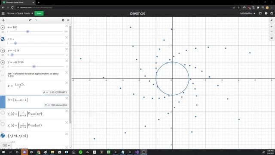
Task: Delete the p = -1.9 expression
Action: point(67,49)
